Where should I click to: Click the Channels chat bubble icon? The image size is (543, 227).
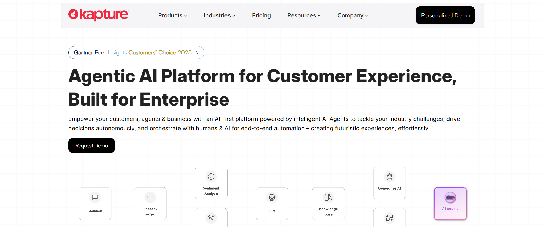tap(95, 197)
